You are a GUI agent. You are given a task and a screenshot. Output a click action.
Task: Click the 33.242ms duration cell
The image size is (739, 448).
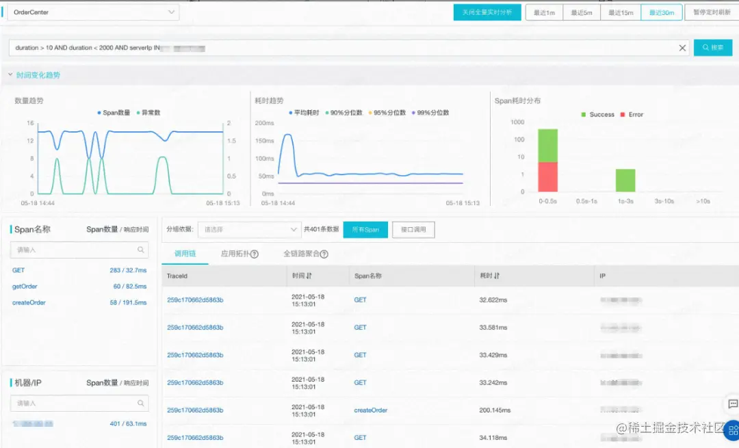493,383
